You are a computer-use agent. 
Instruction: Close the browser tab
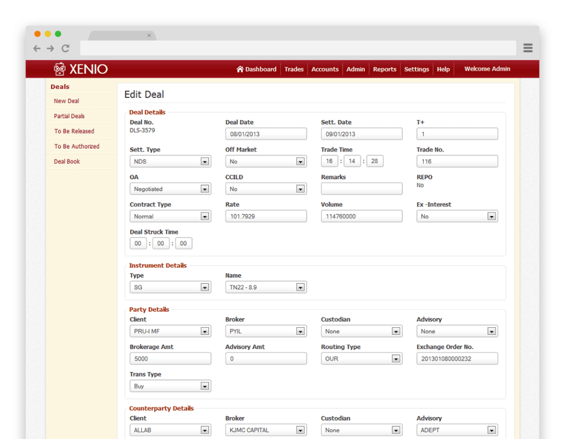pos(149,35)
